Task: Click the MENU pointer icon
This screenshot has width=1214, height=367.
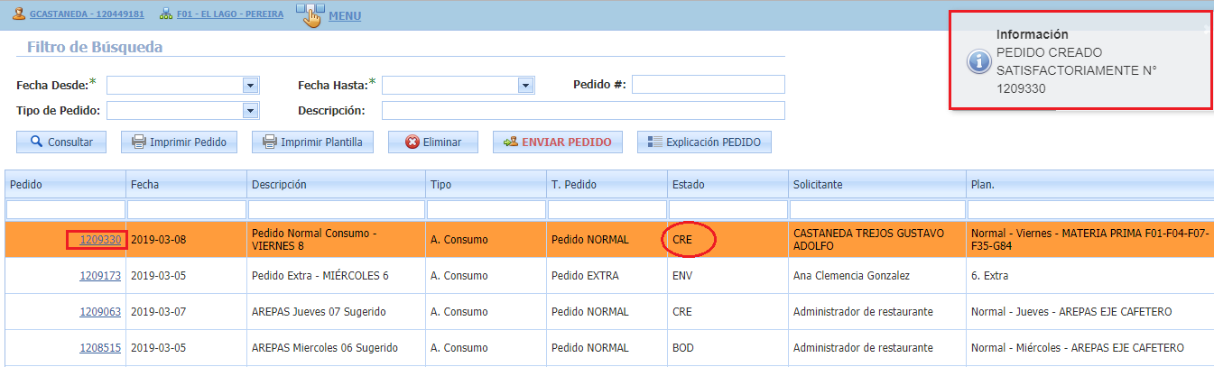Action: (x=310, y=14)
